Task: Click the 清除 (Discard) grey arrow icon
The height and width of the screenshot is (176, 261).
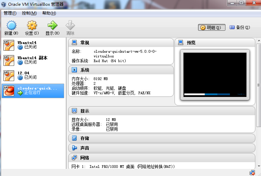Action: coord(70,25)
